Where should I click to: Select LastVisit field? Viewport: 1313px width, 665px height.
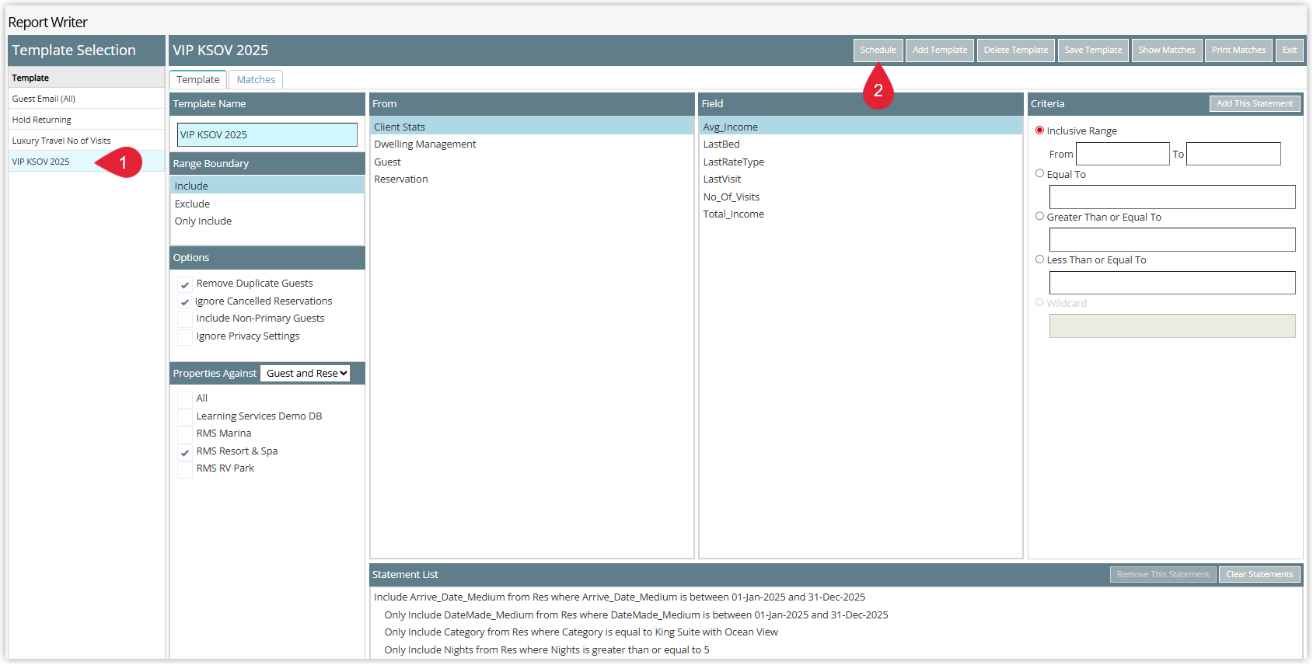coord(861,179)
